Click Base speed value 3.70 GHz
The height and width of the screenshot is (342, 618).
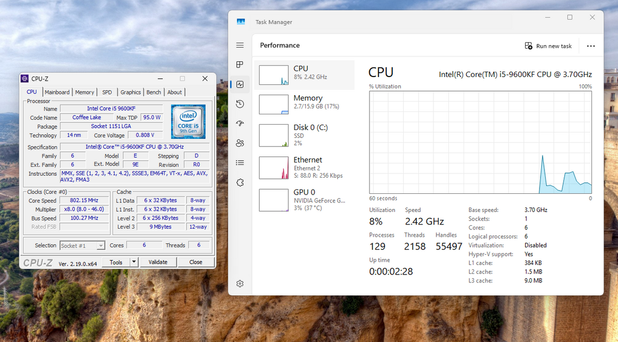click(536, 210)
